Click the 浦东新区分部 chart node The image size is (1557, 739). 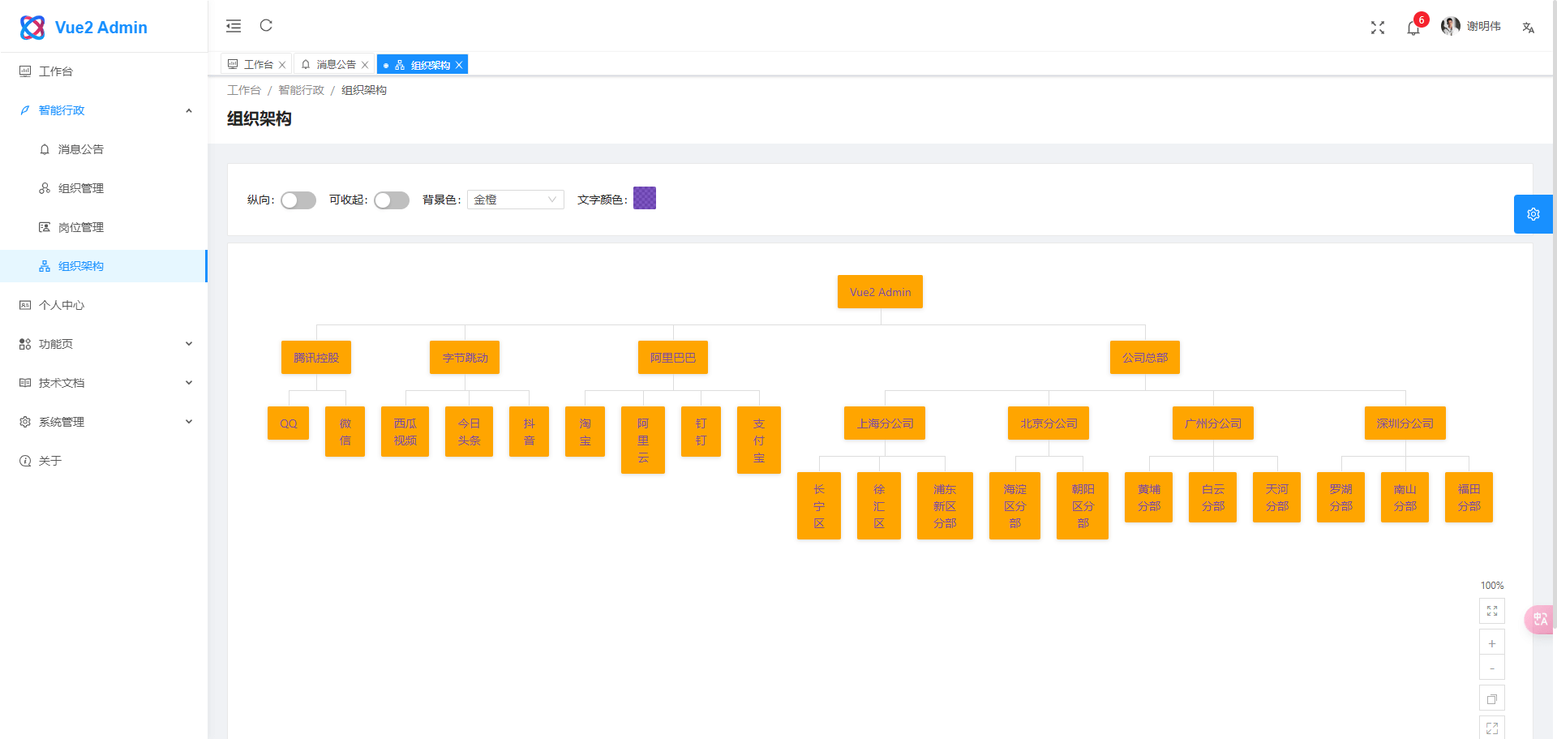point(945,506)
